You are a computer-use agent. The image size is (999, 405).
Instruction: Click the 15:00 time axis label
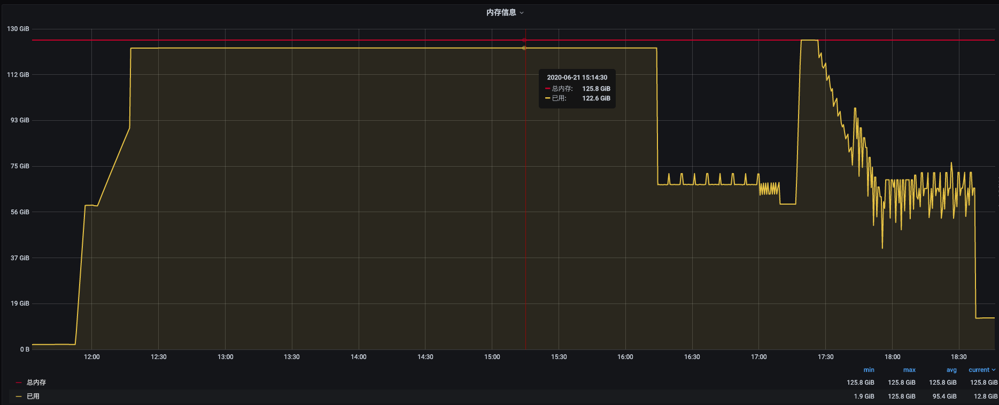point(492,357)
